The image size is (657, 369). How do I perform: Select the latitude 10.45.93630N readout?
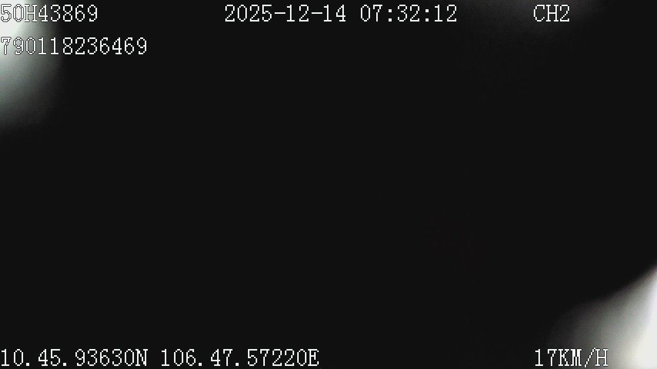(x=74, y=358)
